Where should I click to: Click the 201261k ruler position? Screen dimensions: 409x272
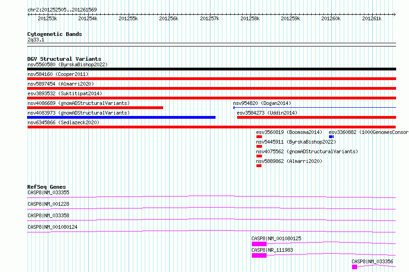click(x=372, y=18)
